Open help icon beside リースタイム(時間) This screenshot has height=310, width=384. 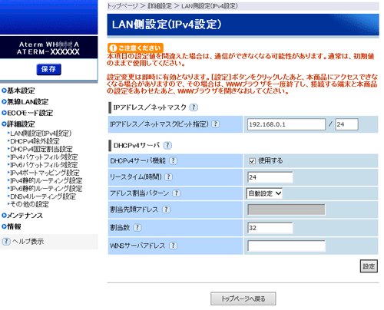pos(168,176)
